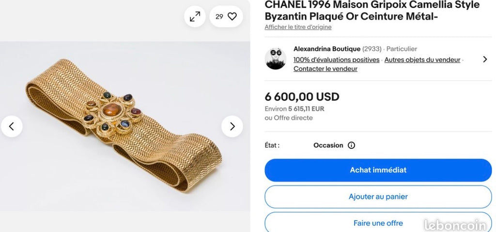The width and height of the screenshot is (496, 232).
Task: Click the 6 600,00 USD price
Action: 302,97
